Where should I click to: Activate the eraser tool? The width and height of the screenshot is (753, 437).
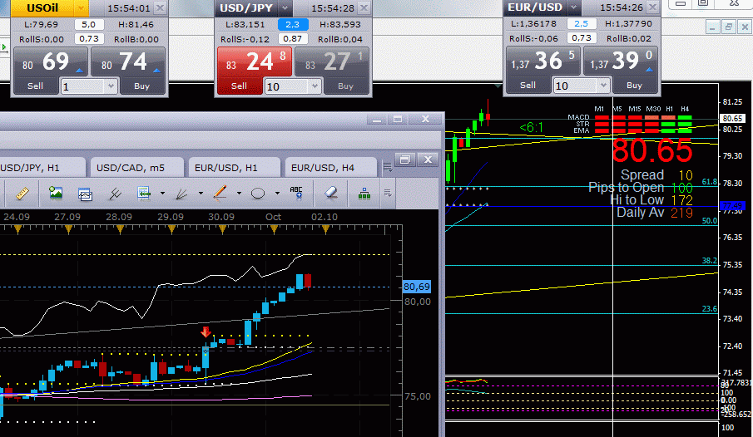[330, 194]
